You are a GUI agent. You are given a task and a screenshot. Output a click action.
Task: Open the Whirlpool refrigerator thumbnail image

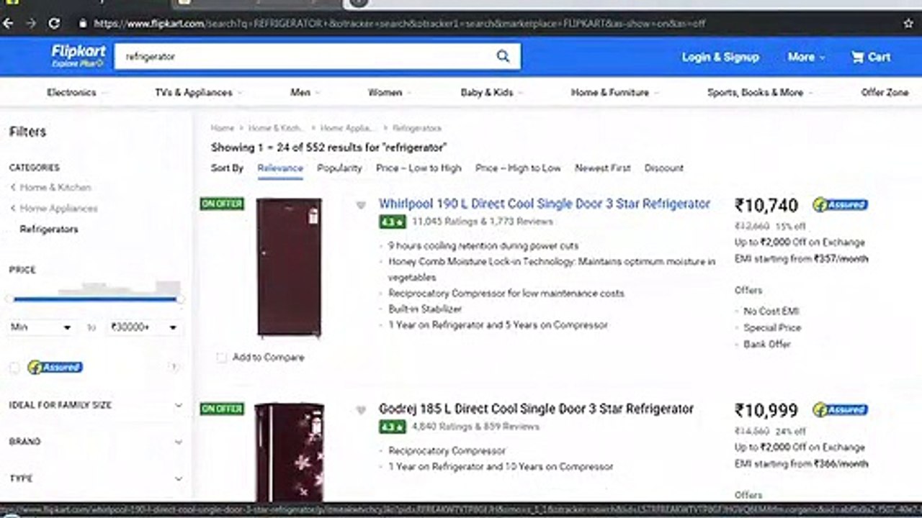(x=289, y=268)
